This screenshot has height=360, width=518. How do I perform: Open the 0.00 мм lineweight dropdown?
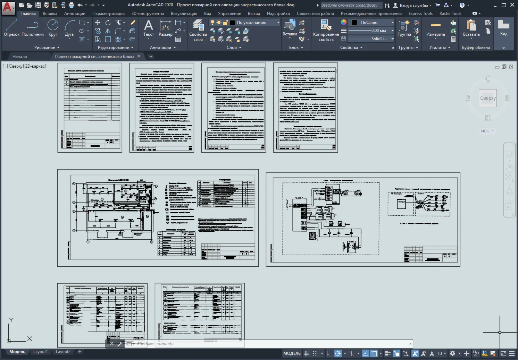click(371, 31)
